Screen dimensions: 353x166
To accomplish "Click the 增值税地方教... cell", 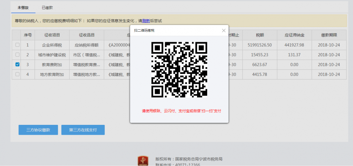I will (x=87, y=75).
